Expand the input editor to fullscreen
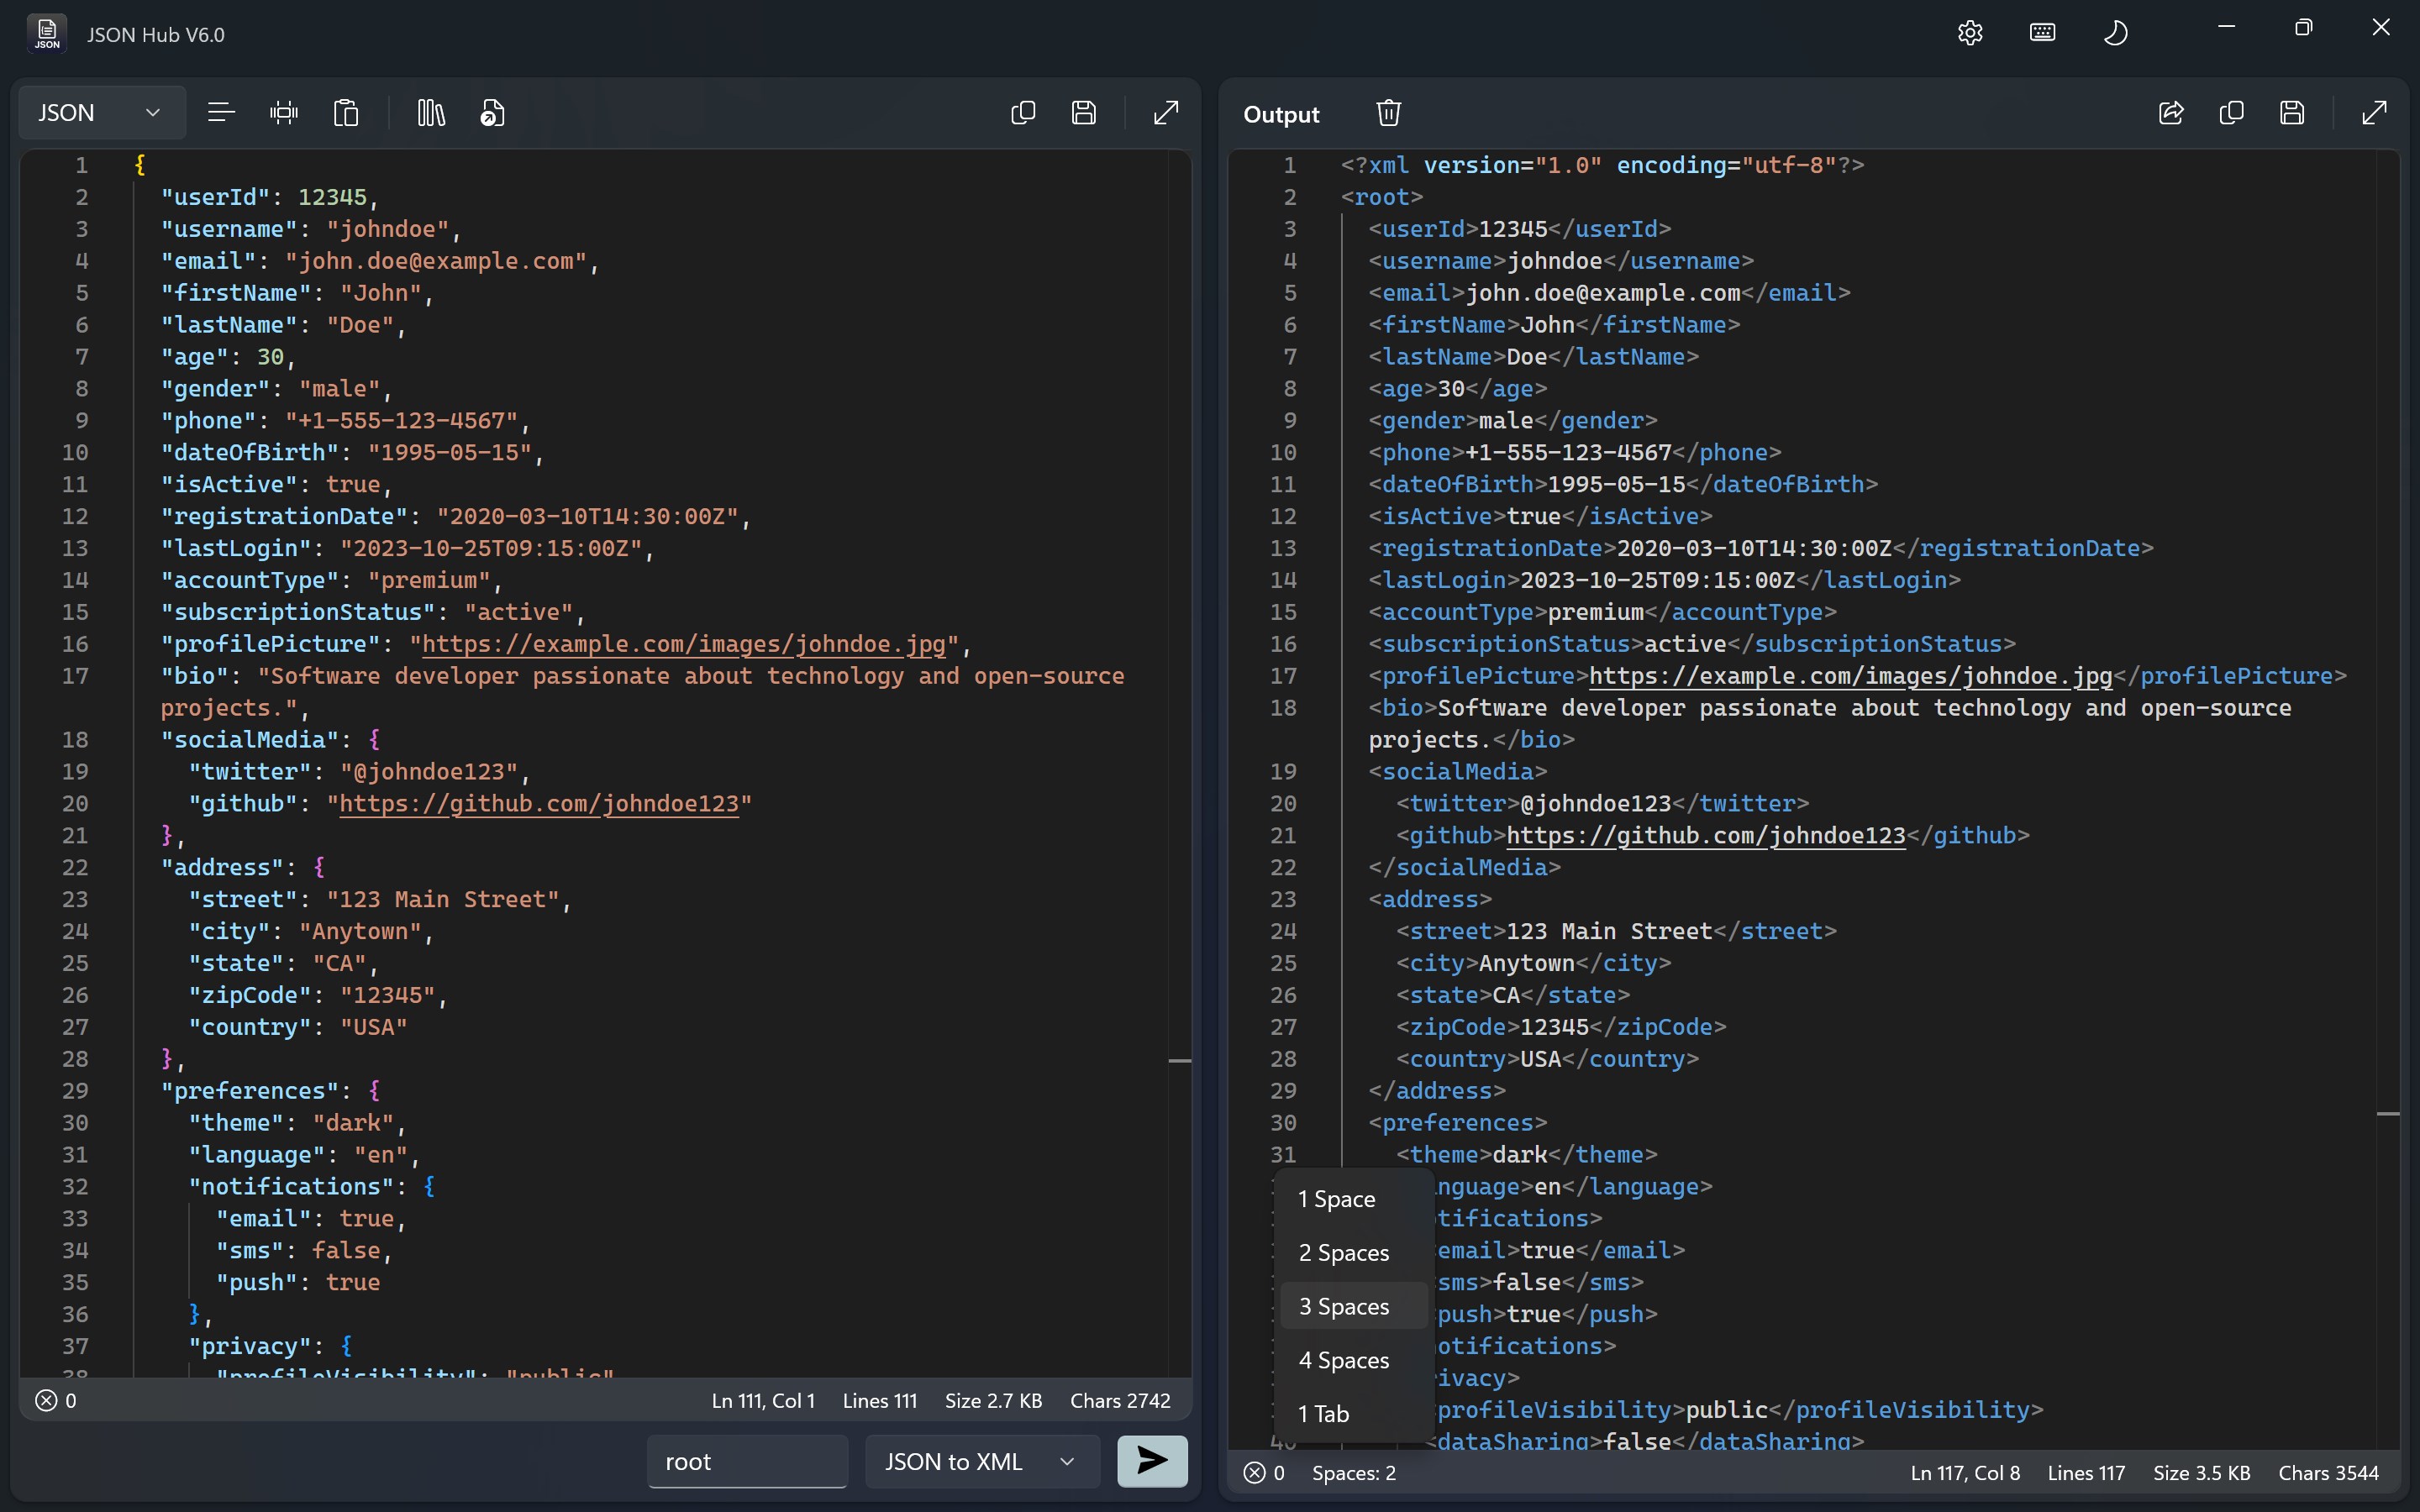Viewport: 2420px width, 1512px height. coord(1166,113)
